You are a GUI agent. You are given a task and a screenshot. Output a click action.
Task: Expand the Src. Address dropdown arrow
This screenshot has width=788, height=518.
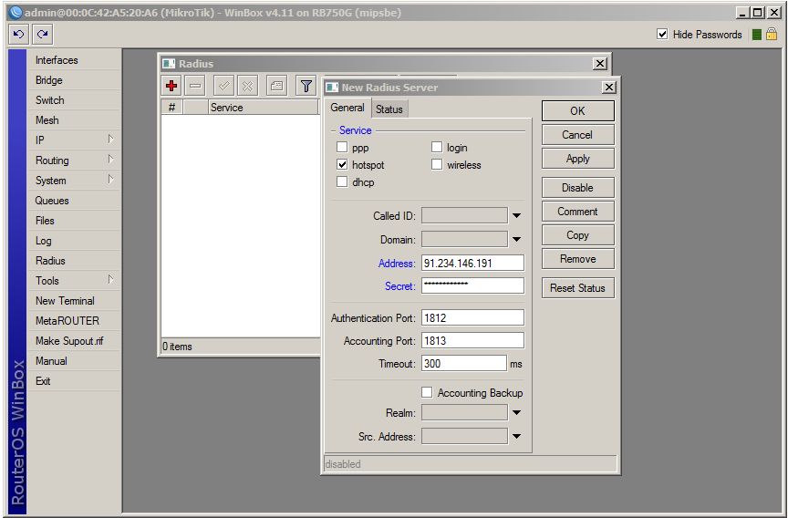click(516, 437)
